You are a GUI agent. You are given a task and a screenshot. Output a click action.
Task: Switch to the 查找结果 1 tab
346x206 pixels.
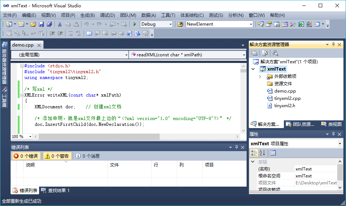pos(55,190)
